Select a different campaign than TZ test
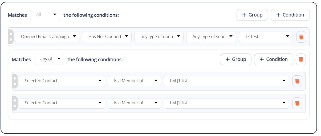This screenshot has width=321, height=136. (266, 37)
